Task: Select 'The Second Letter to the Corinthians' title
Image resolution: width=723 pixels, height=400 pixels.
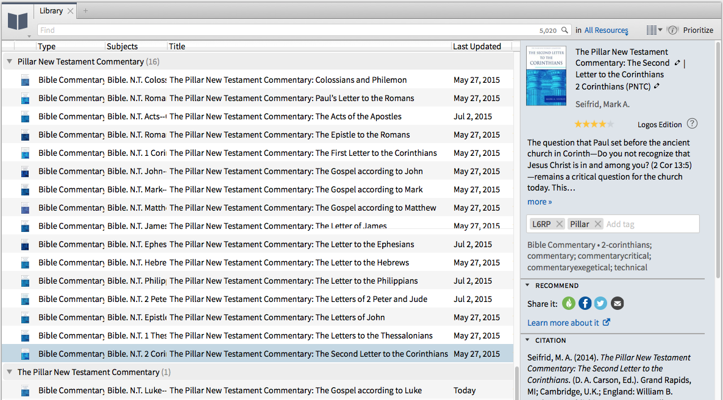Action: [308, 354]
